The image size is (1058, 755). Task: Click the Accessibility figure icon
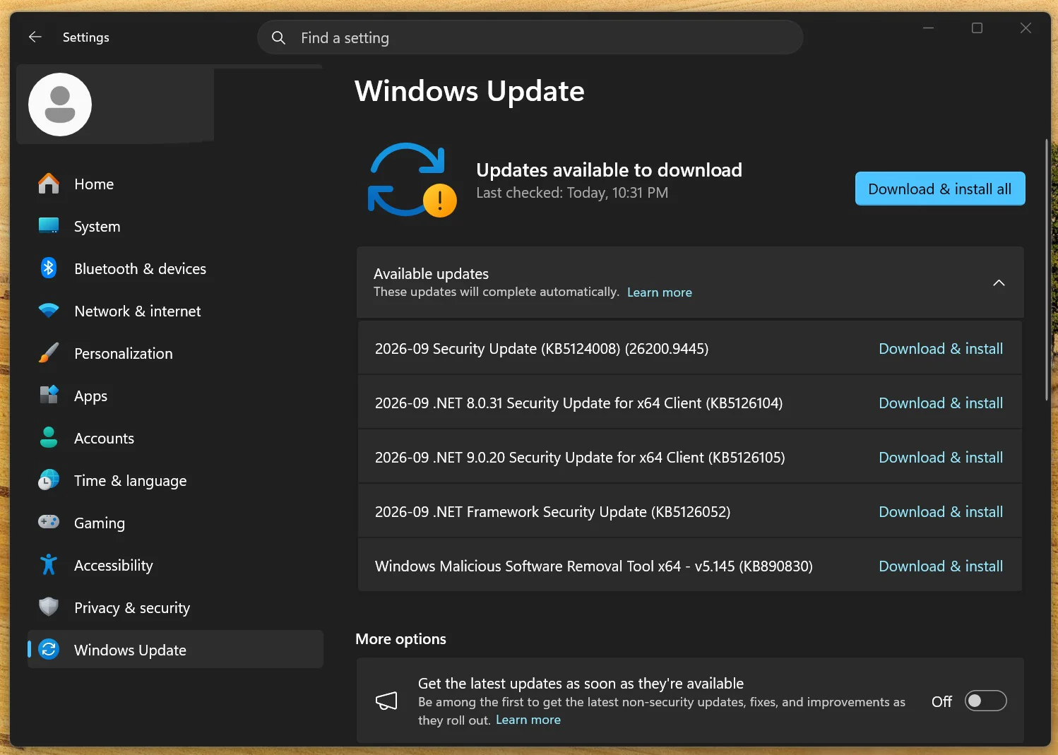click(49, 565)
